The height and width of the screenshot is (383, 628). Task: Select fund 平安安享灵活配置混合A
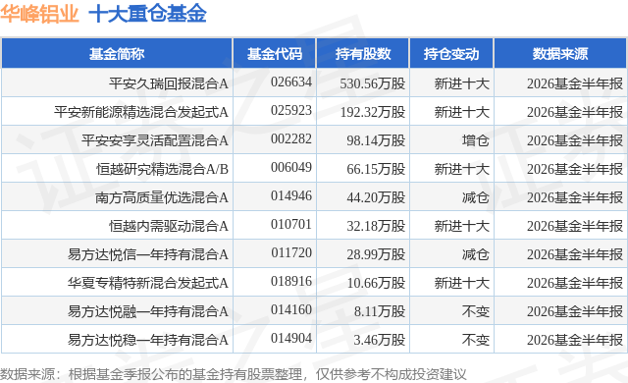click(155, 140)
